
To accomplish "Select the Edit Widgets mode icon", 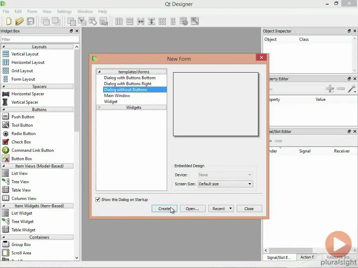I will pos(72,21).
